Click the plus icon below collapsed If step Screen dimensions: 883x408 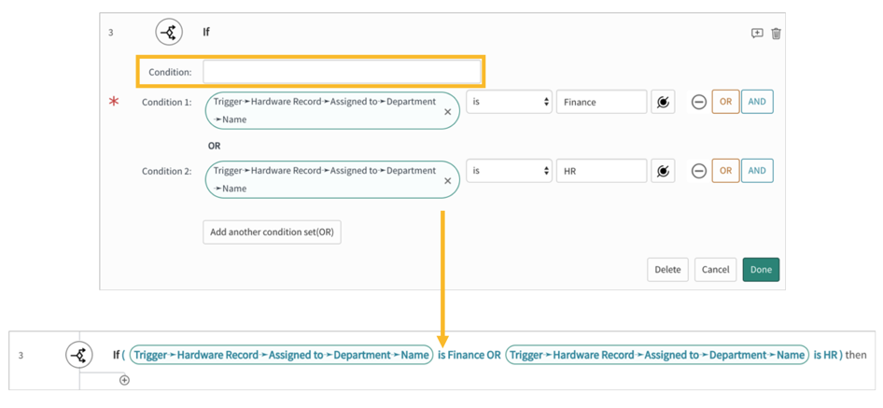(x=124, y=380)
